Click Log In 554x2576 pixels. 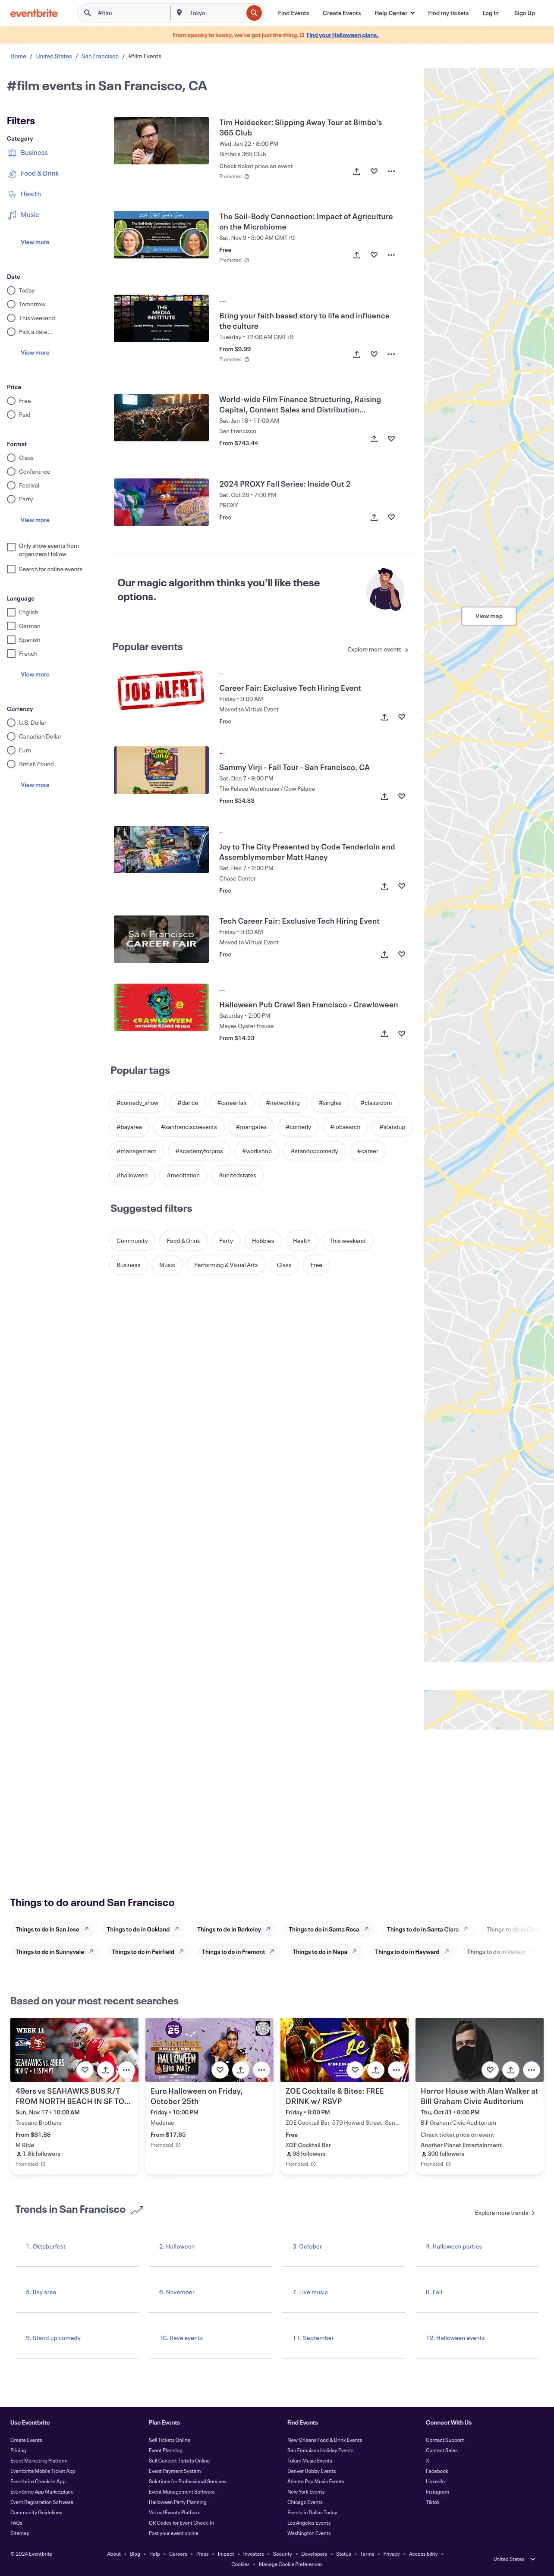coord(490,13)
